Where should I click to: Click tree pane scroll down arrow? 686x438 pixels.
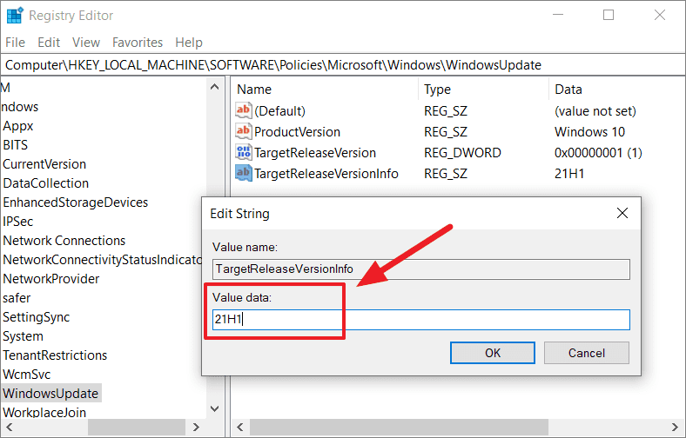pyautogui.click(x=214, y=408)
